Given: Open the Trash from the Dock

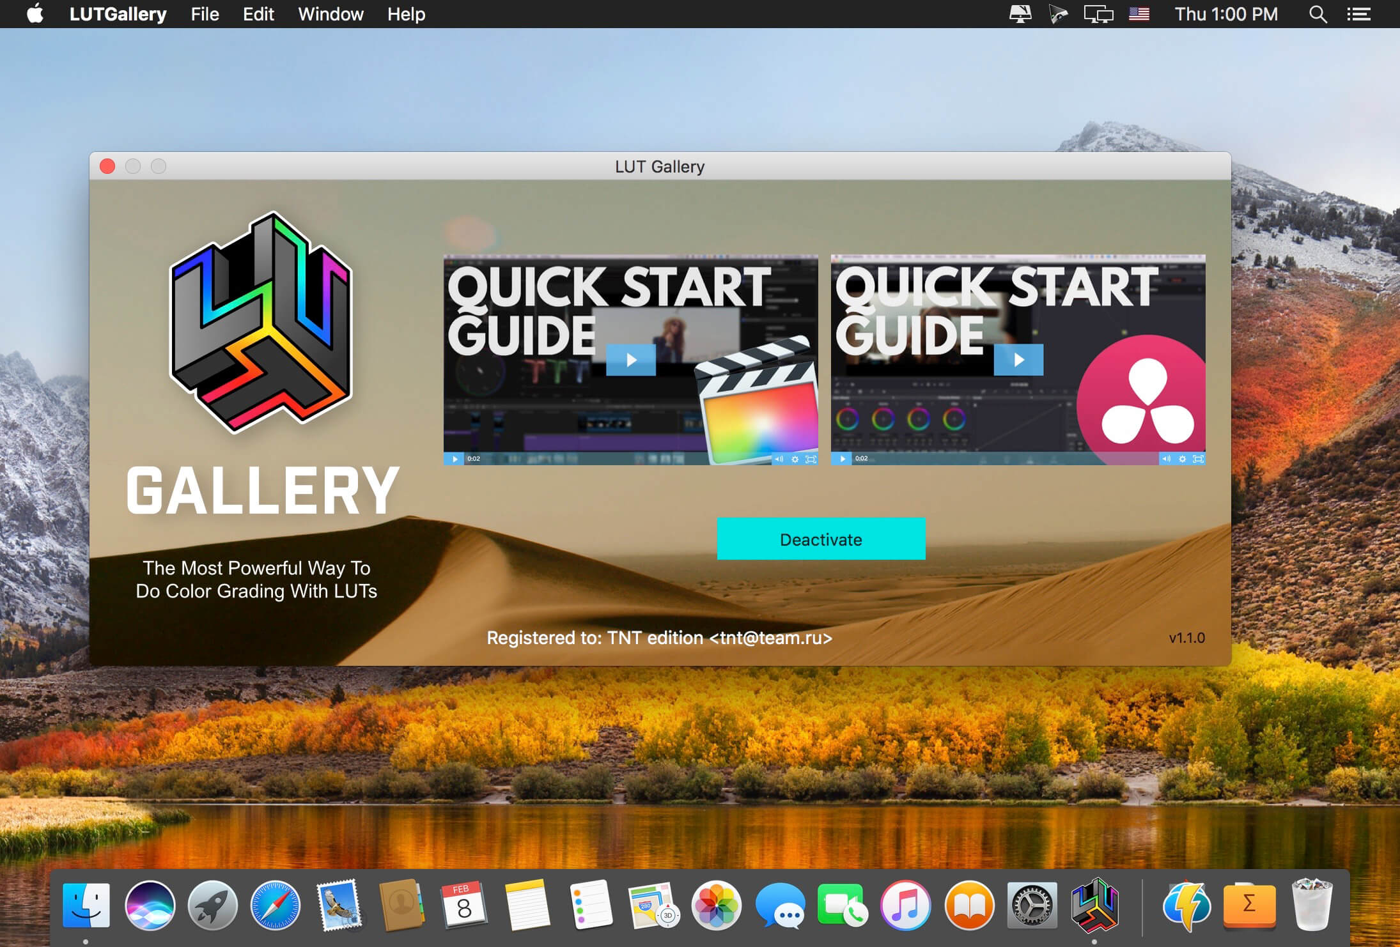Looking at the screenshot, I should click(x=1312, y=905).
